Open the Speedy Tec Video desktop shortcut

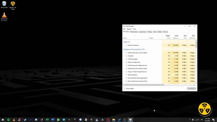click(x=13, y=5)
